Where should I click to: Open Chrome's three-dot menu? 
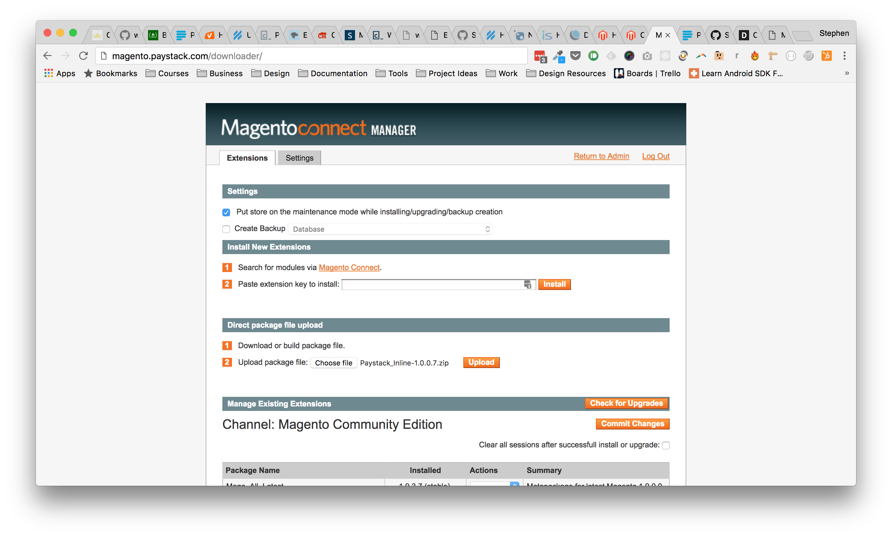[x=845, y=56]
